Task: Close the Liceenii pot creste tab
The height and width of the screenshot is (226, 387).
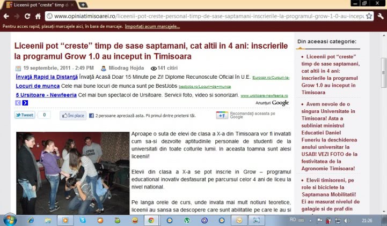Action: (x=72, y=5)
